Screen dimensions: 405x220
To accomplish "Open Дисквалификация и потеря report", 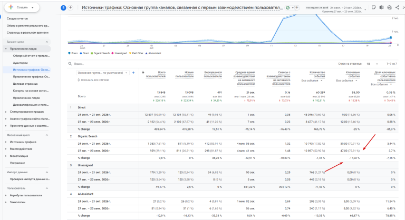I will tap(31, 105).
